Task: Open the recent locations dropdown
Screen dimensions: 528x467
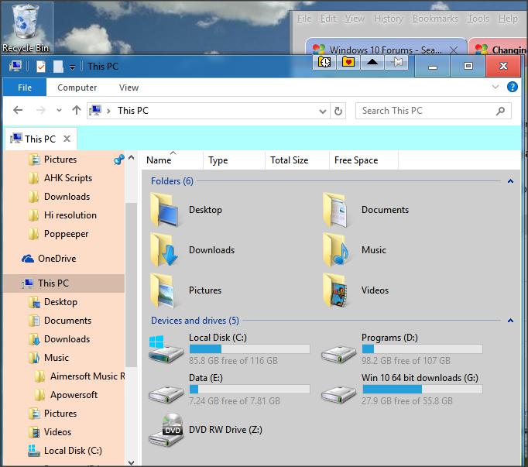Action: pos(60,110)
